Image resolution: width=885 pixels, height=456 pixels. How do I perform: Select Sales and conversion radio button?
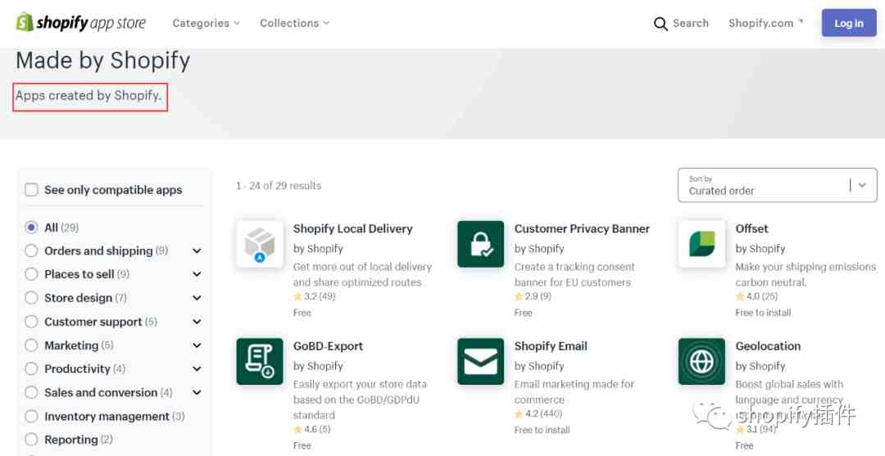tap(32, 393)
